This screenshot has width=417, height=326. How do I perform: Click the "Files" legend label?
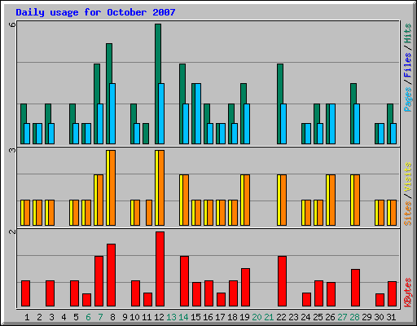tap(407, 65)
